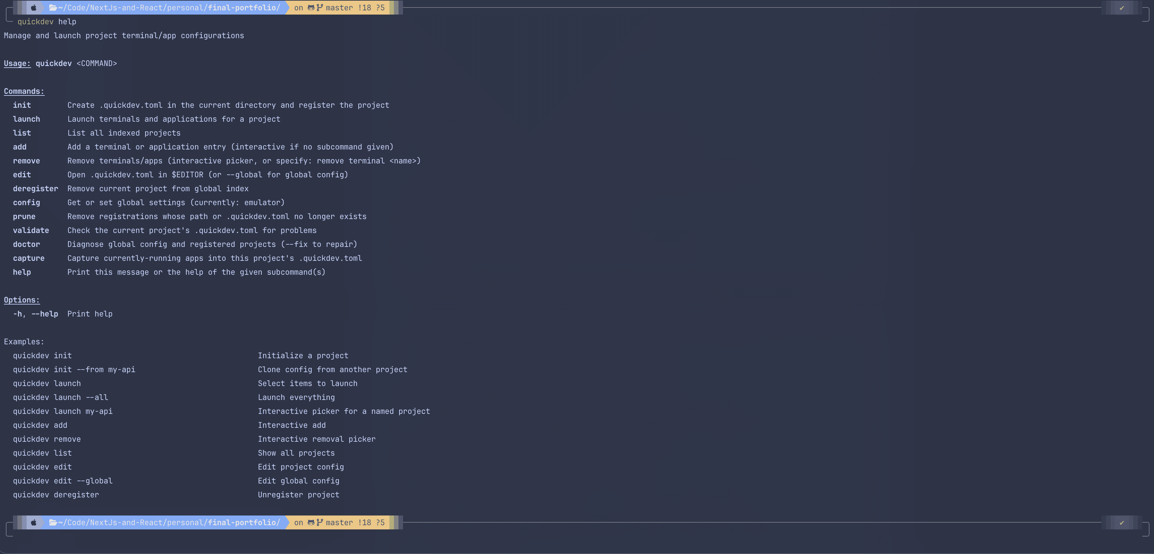This screenshot has width=1154, height=554.
Task: Click the 'launch' command name
Action: coord(27,119)
